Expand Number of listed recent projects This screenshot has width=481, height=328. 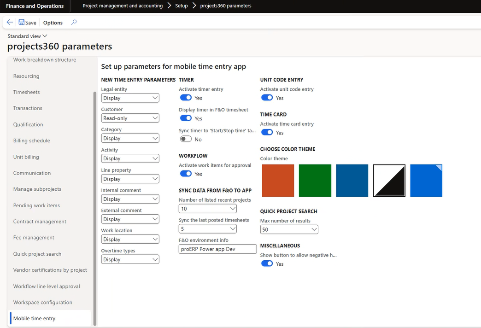click(207, 209)
